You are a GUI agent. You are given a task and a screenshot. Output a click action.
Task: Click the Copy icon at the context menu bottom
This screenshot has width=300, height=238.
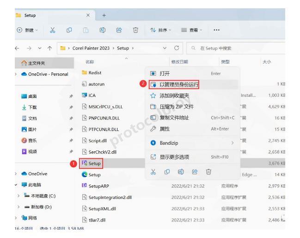(x=167, y=172)
